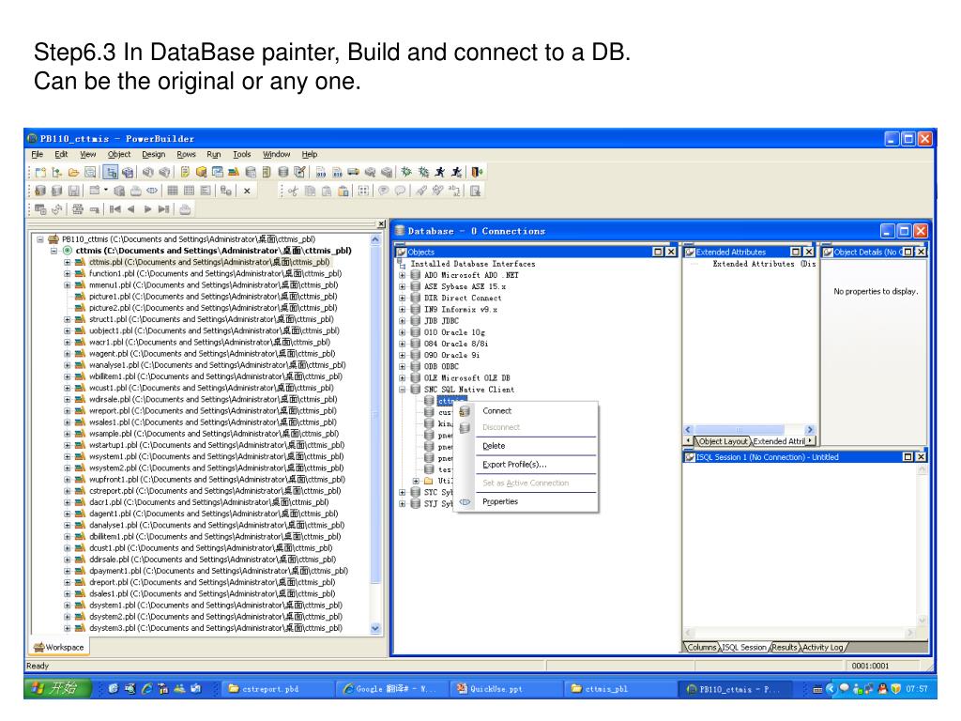Click the green Debug bug icon
This screenshot has height=721, width=961.
(x=406, y=173)
